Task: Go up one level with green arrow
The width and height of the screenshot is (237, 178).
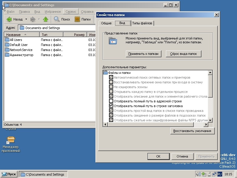Action: [46, 19]
